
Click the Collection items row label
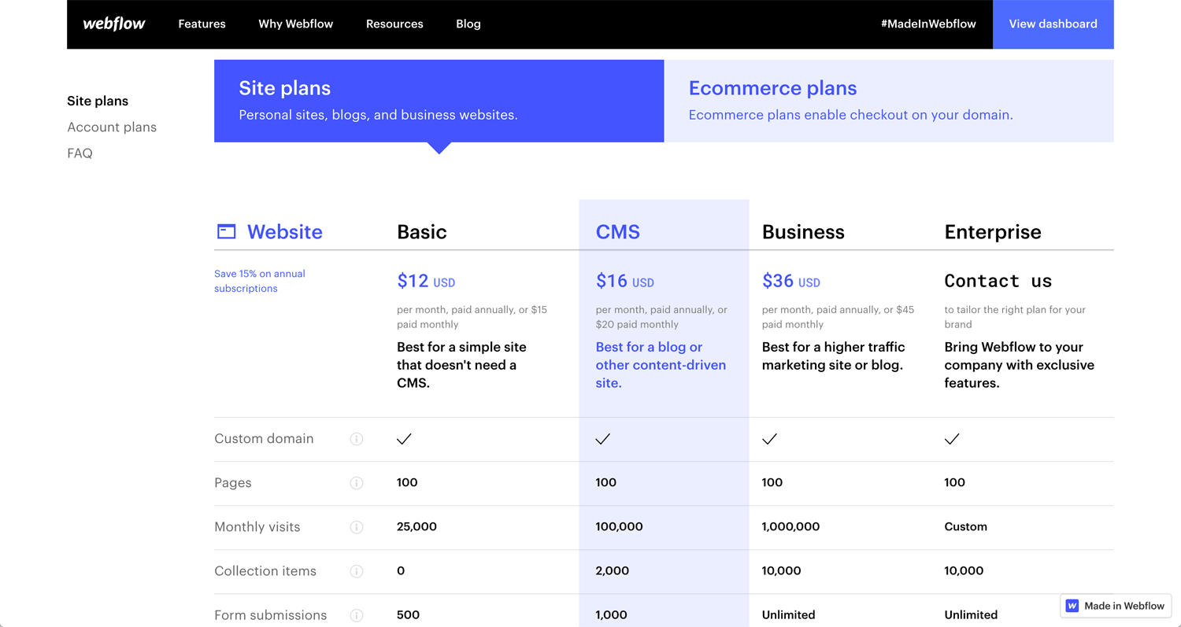265,571
